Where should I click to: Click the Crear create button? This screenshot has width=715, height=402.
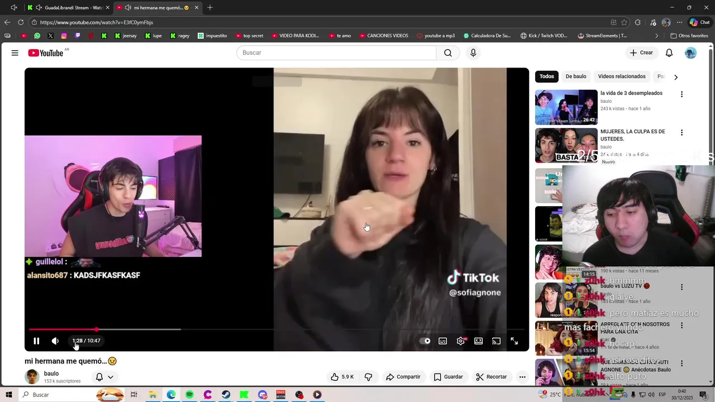click(x=641, y=52)
